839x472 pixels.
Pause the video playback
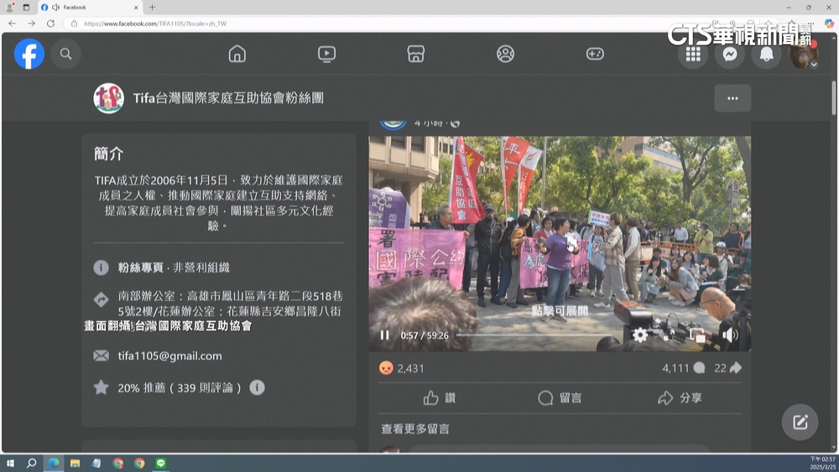point(384,335)
